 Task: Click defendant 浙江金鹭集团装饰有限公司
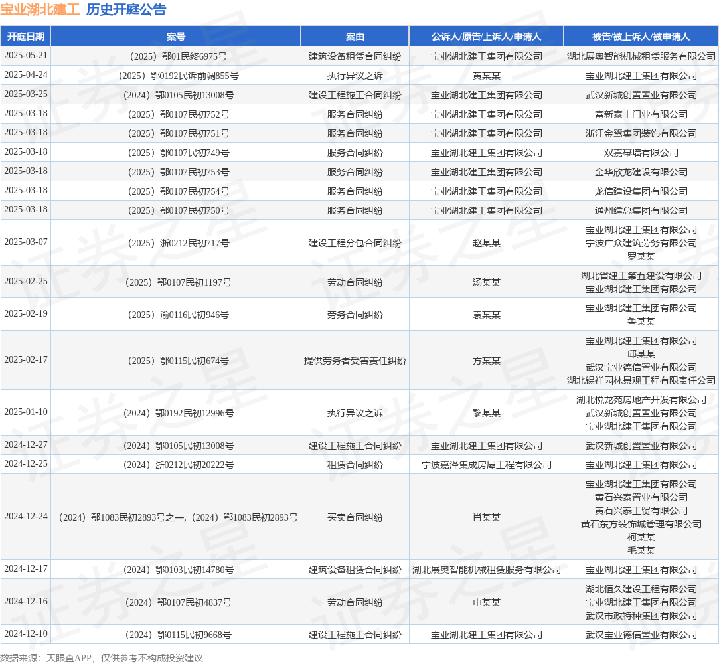point(641,133)
